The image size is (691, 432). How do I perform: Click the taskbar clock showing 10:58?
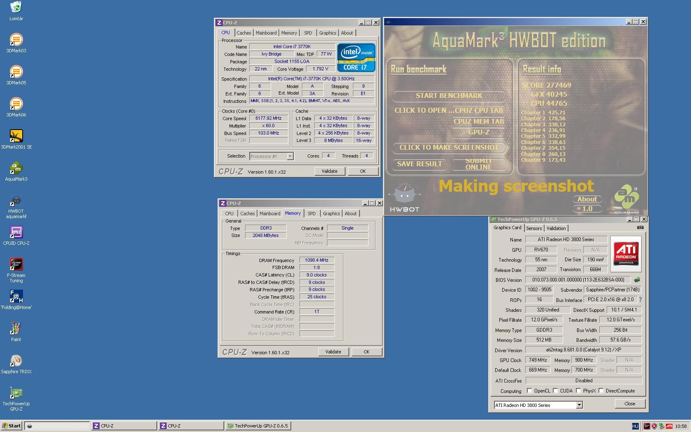coord(681,426)
